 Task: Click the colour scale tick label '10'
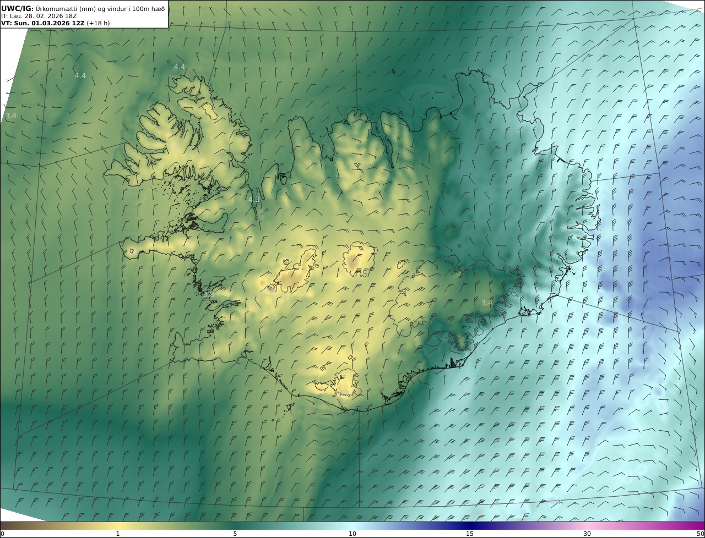click(x=352, y=534)
